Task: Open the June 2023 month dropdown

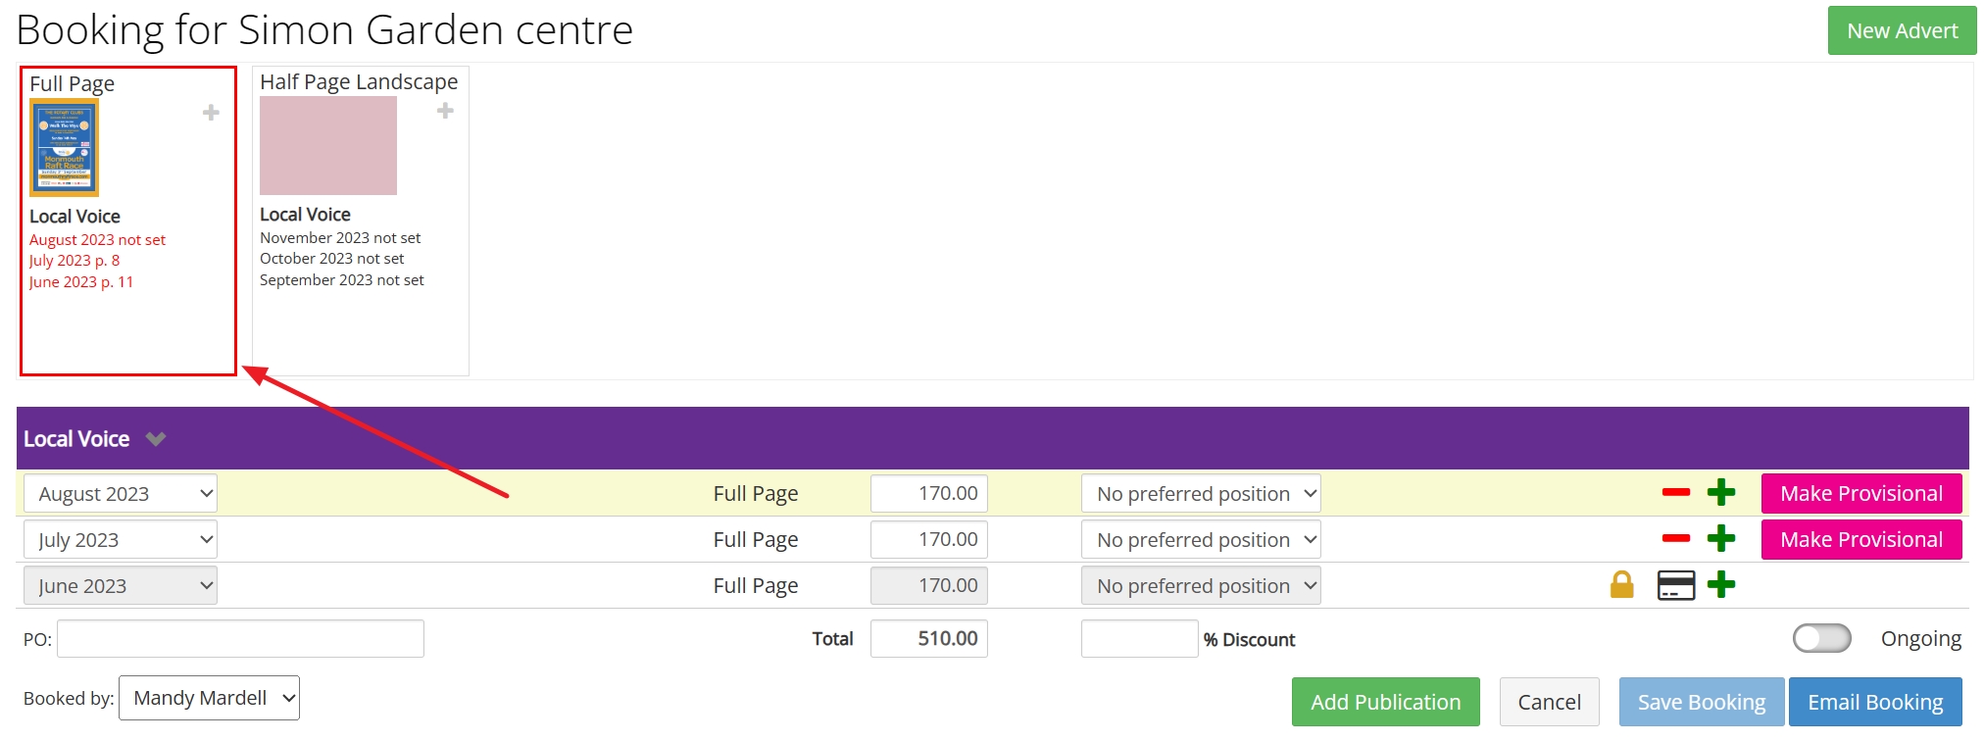Action: click(121, 585)
